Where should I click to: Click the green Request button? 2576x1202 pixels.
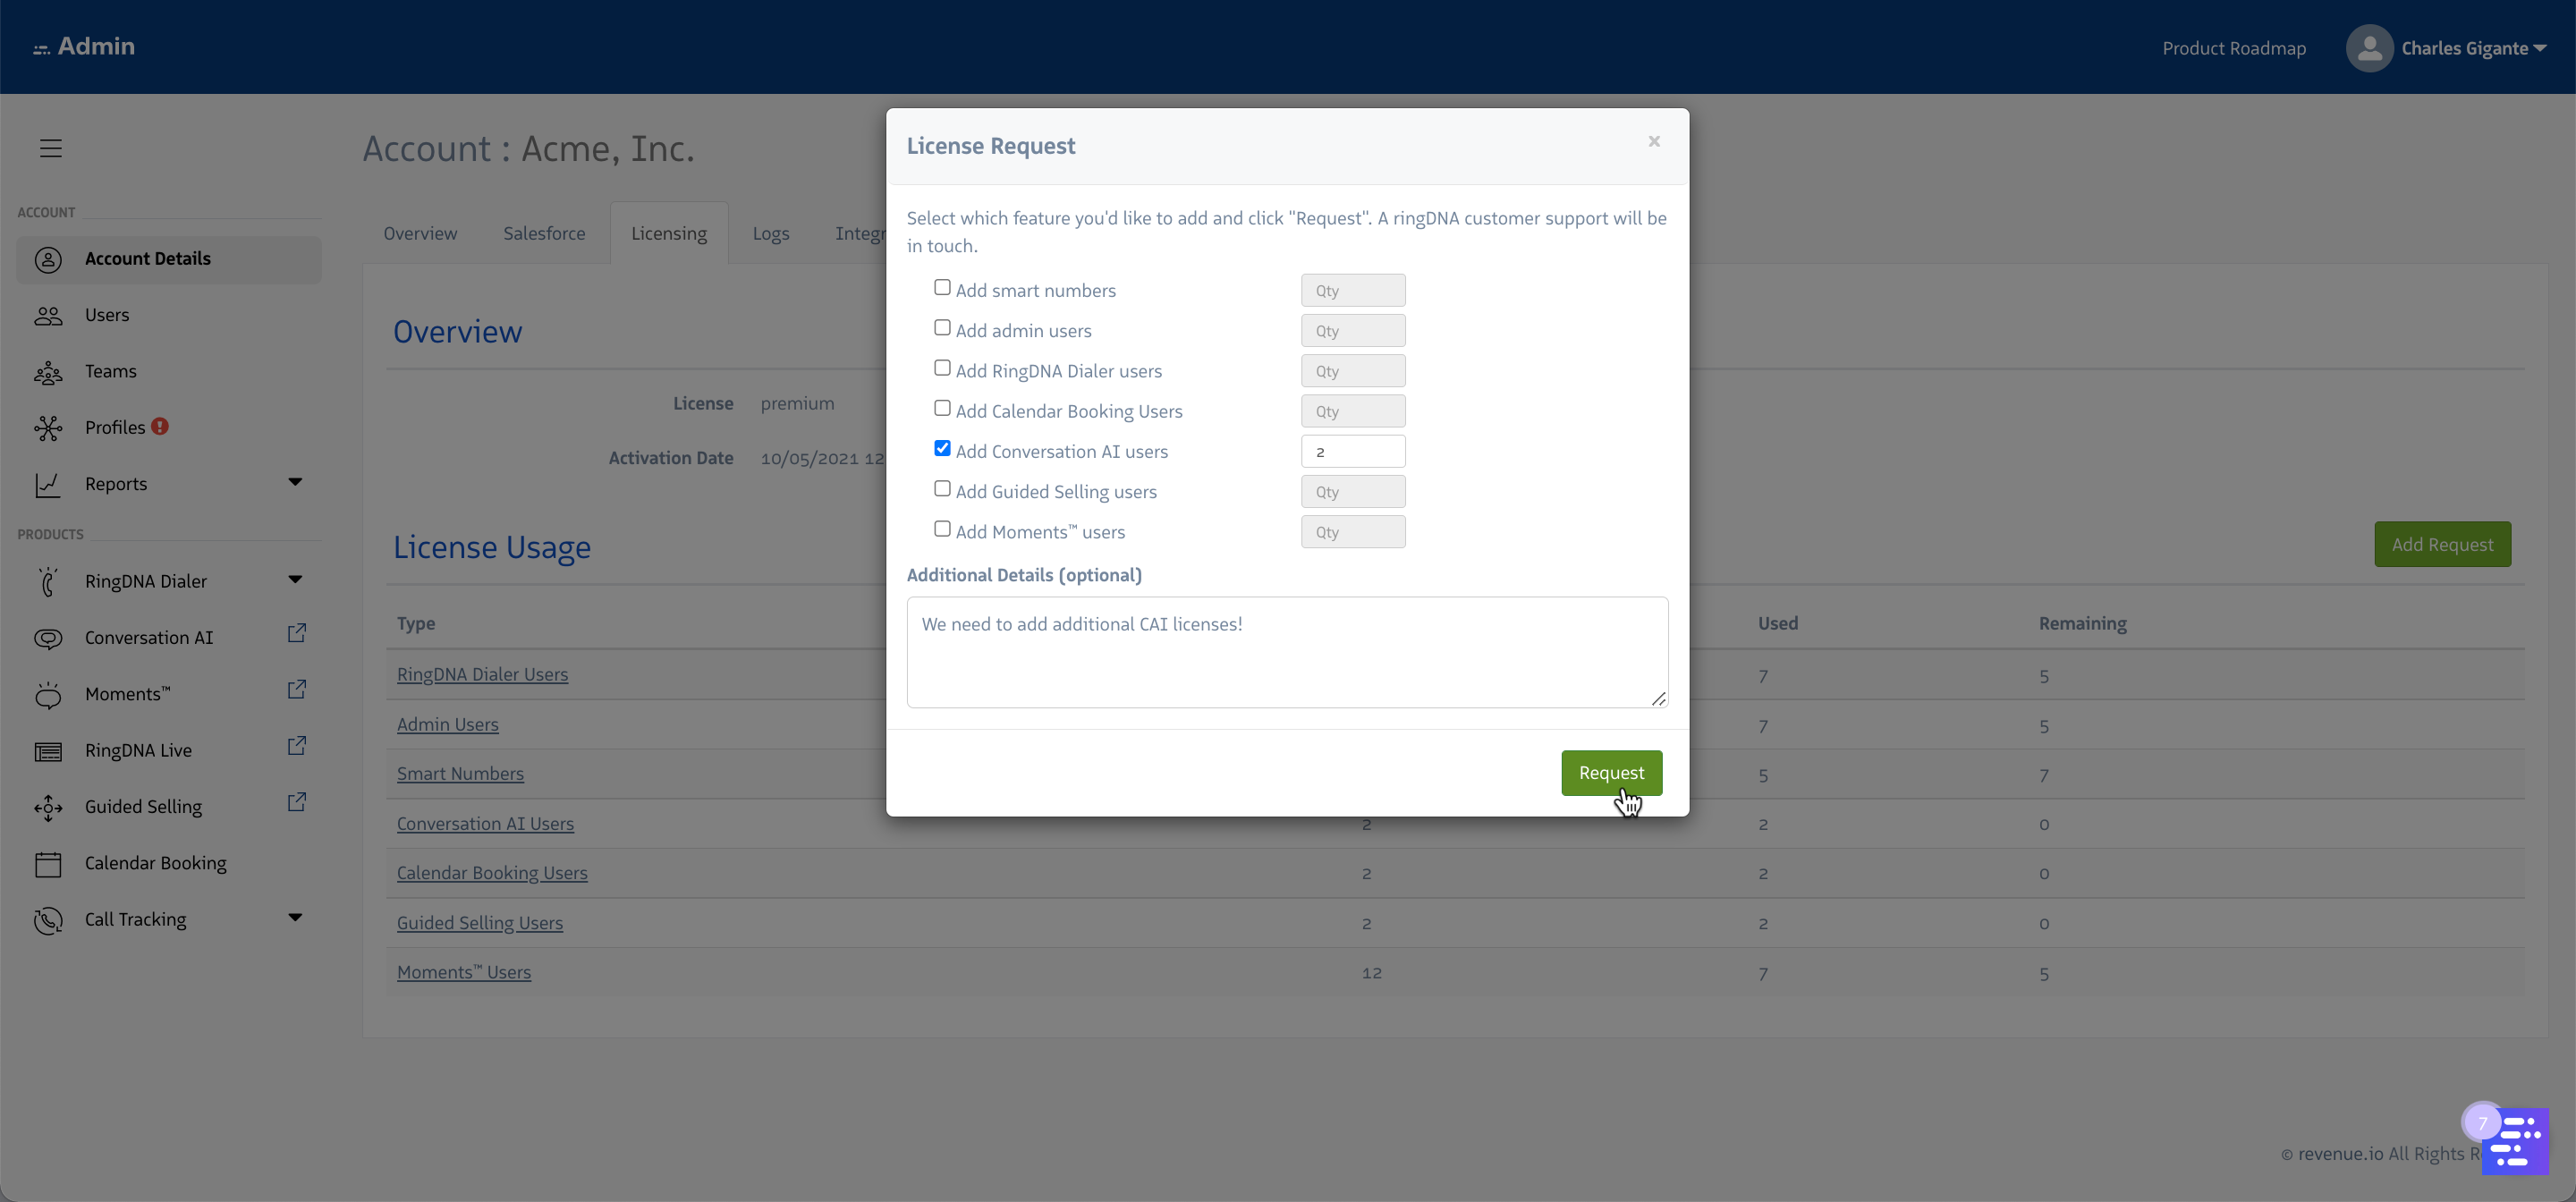[1611, 772]
